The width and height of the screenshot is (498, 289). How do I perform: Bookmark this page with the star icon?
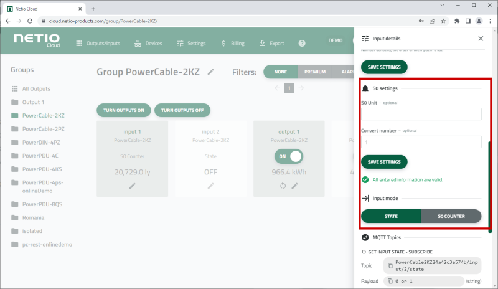[443, 21]
